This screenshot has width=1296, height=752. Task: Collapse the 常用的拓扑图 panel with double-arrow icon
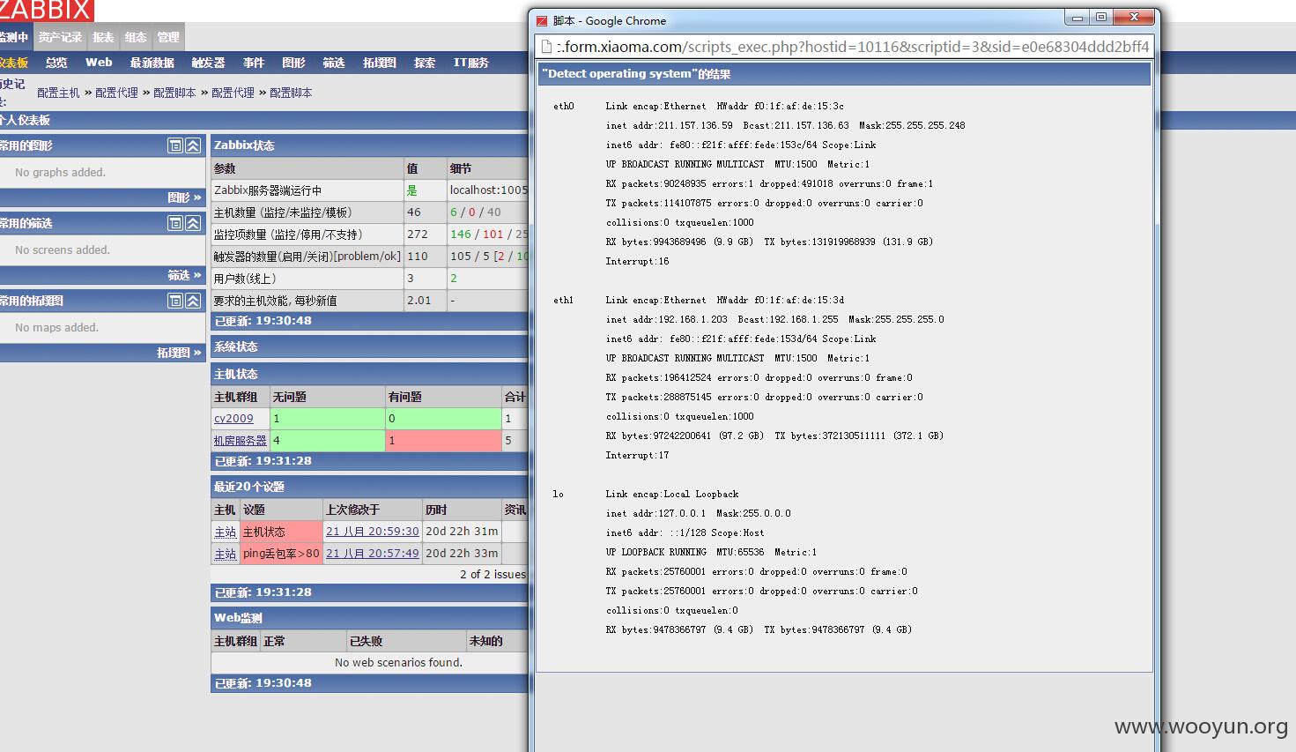(193, 301)
